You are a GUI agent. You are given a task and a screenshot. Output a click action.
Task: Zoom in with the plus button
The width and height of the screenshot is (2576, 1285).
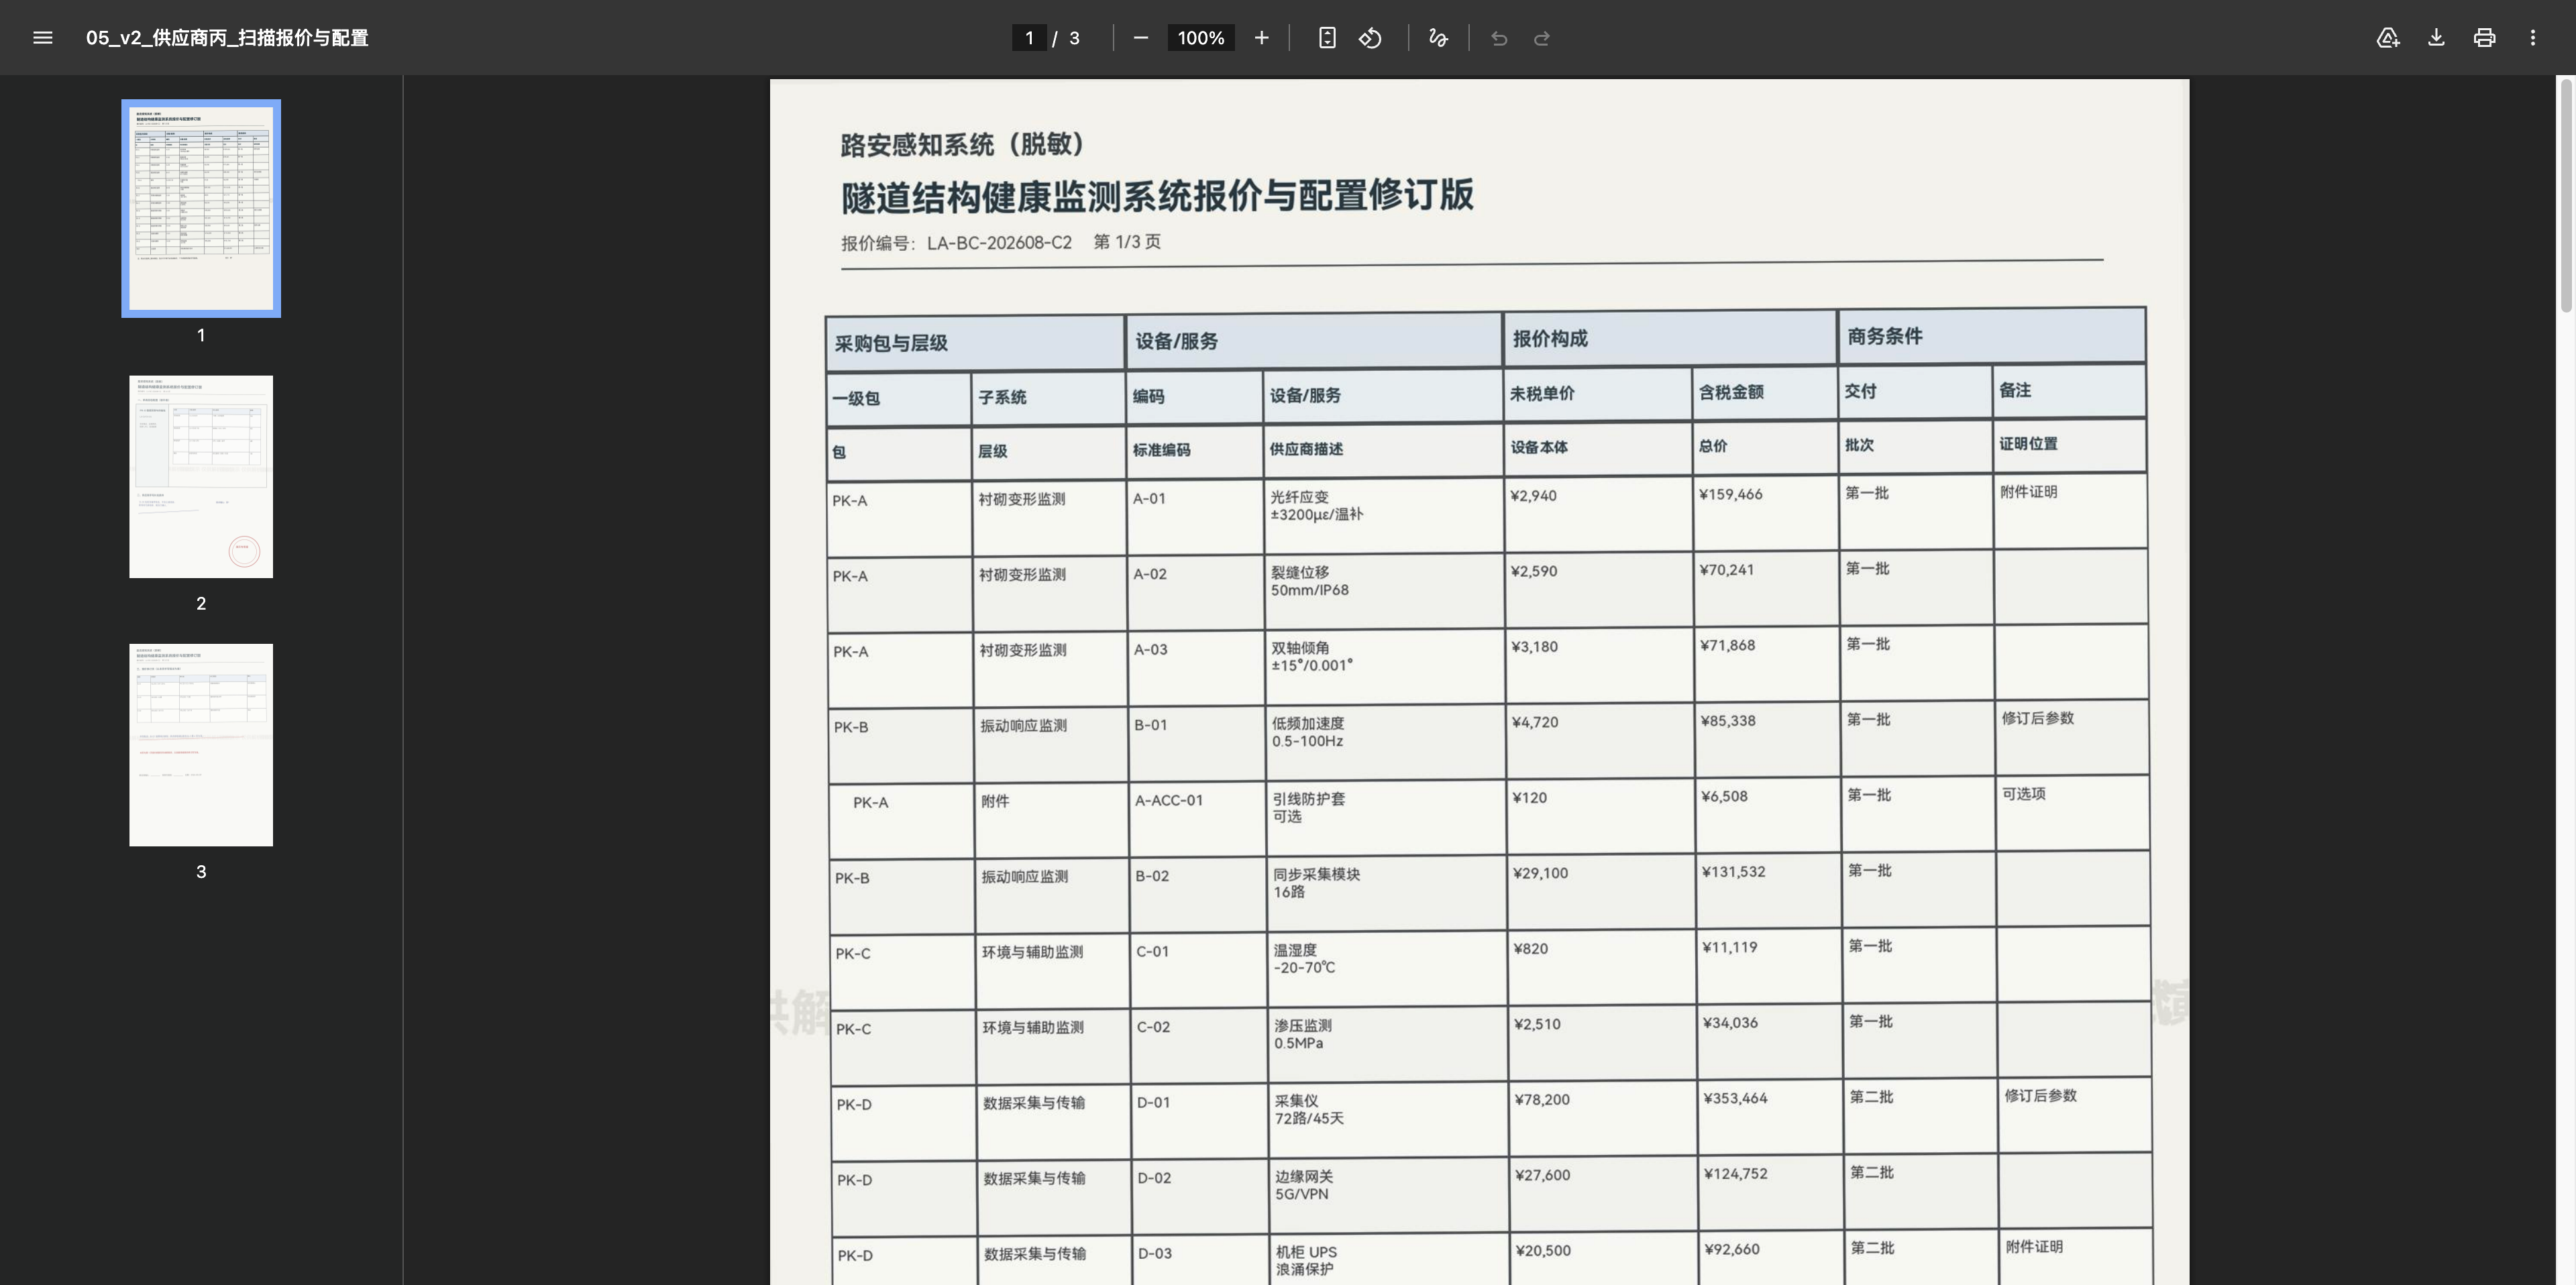(x=1262, y=38)
